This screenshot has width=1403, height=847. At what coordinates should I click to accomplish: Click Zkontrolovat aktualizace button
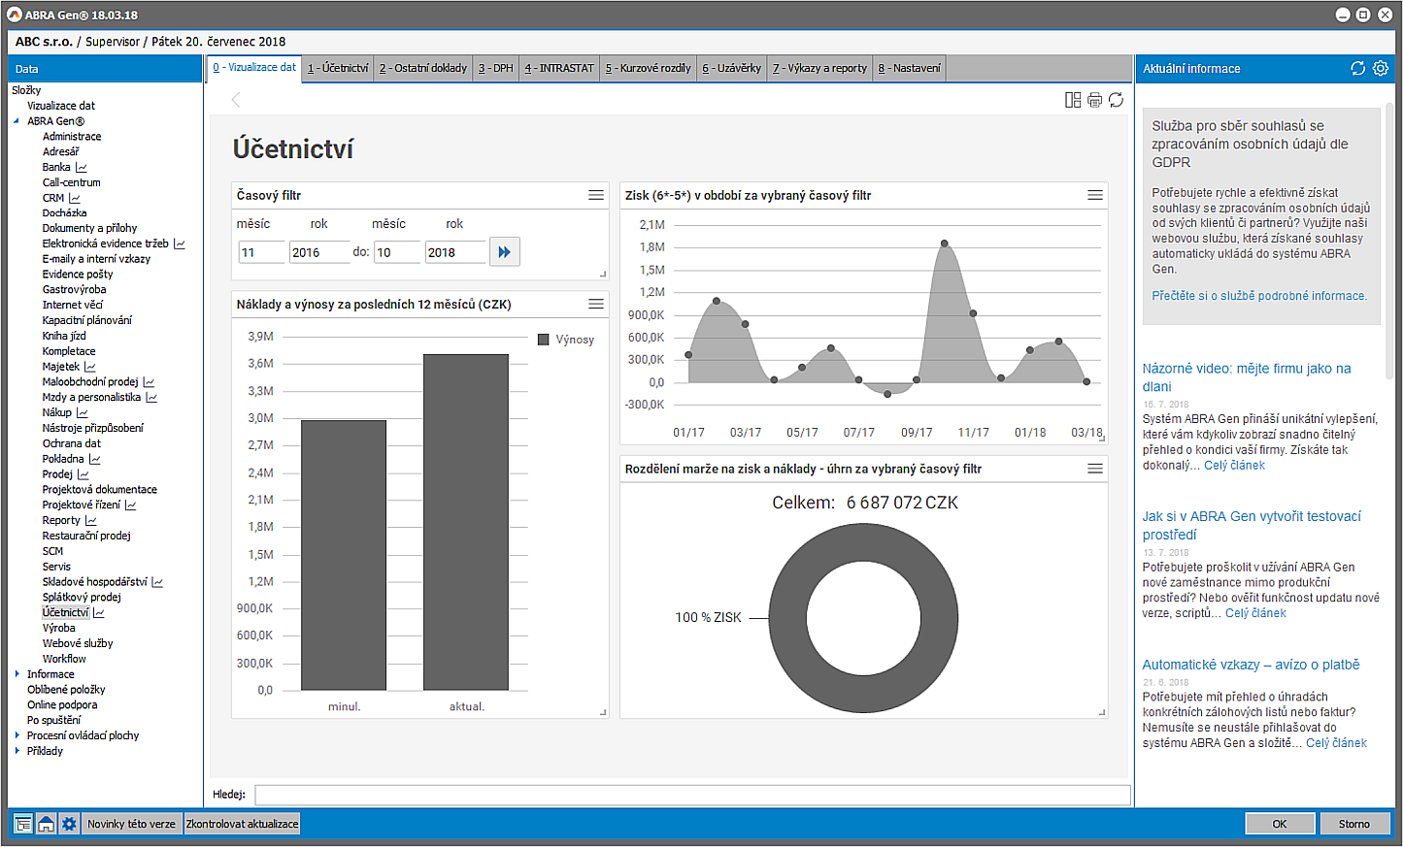point(242,824)
